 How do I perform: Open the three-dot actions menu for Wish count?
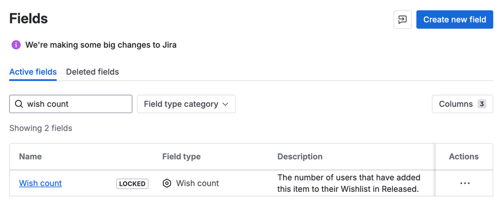[x=465, y=183]
